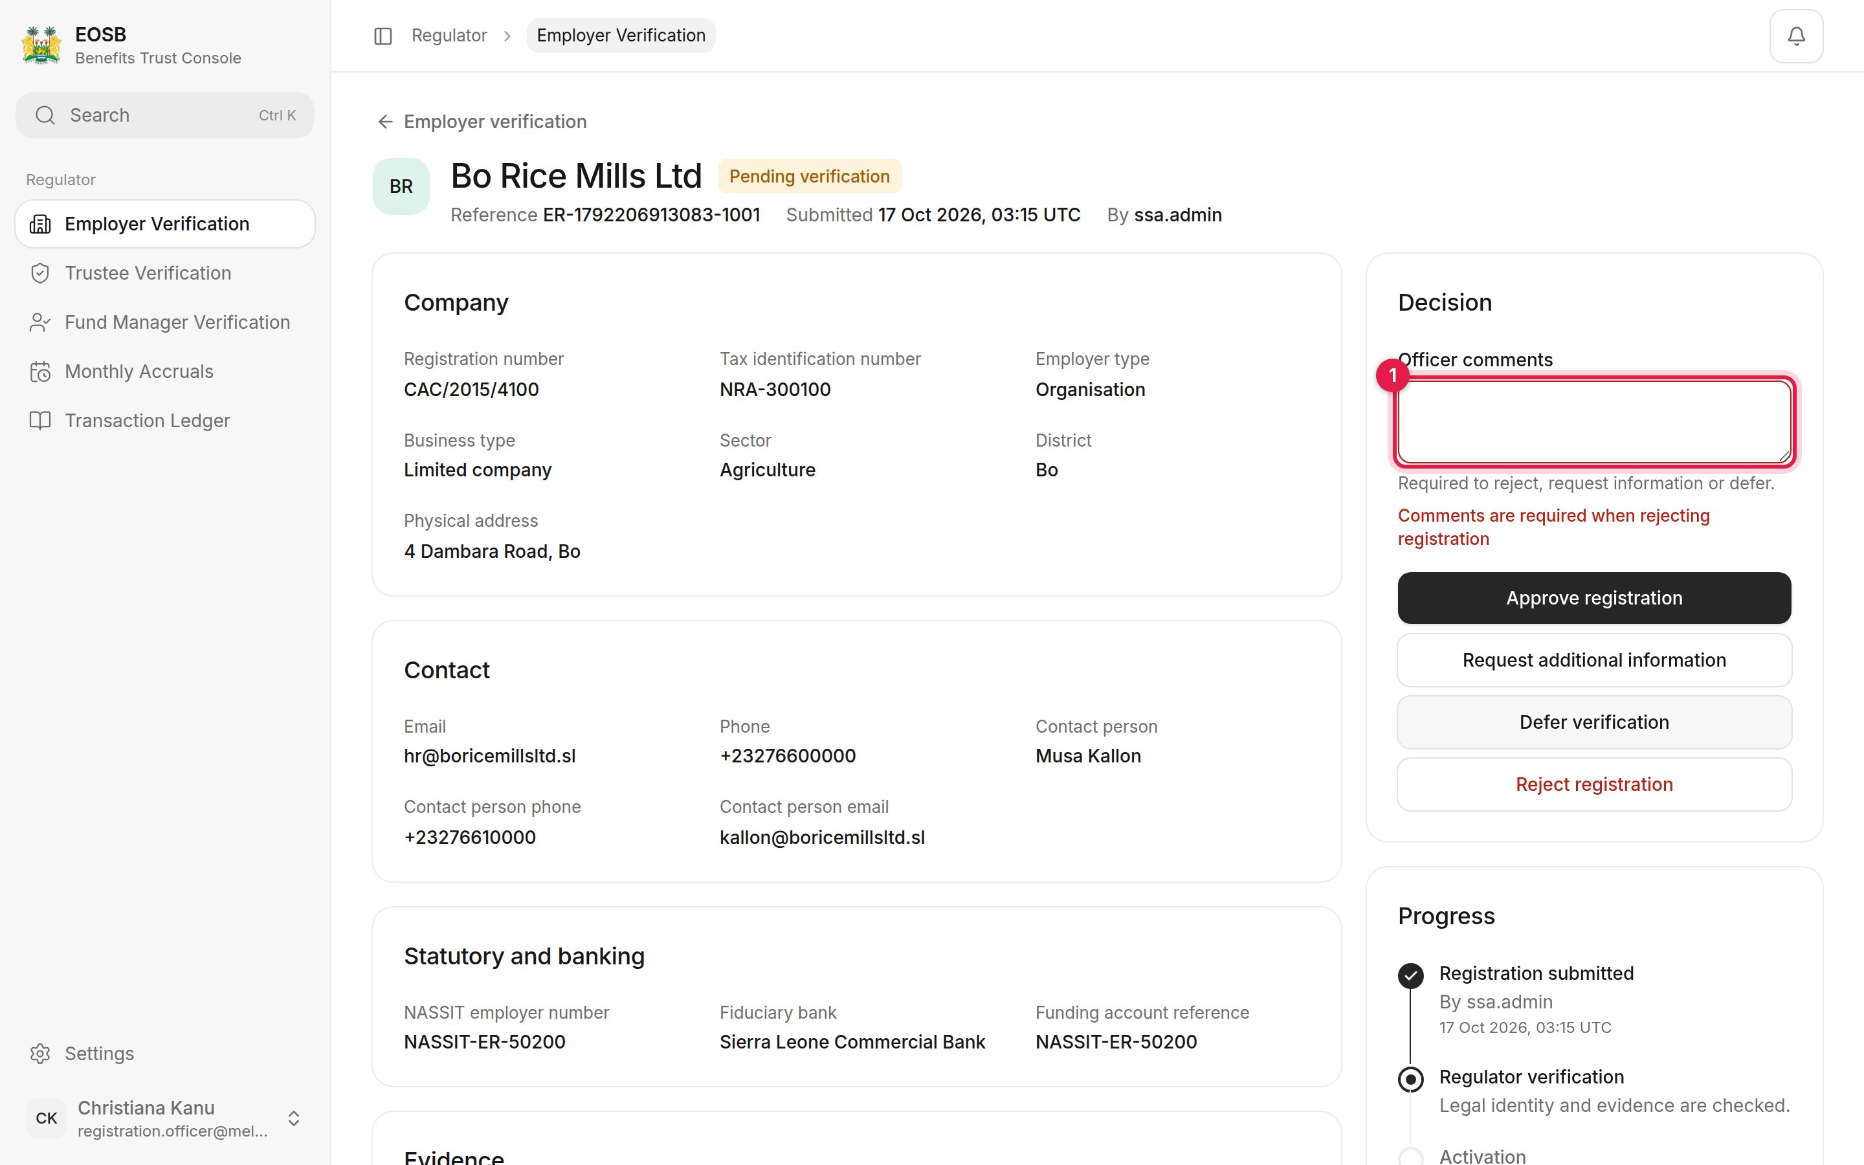This screenshot has height=1165, width=1864.
Task: Focus the Officer comments text area
Action: tap(1593, 422)
